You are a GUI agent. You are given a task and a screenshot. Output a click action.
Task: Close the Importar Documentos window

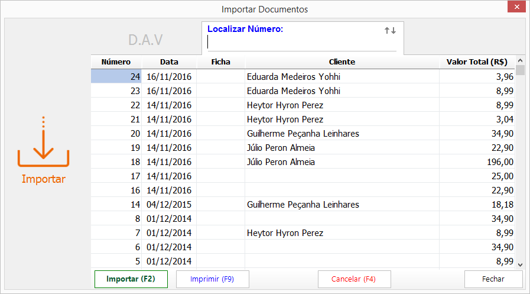click(x=516, y=7)
